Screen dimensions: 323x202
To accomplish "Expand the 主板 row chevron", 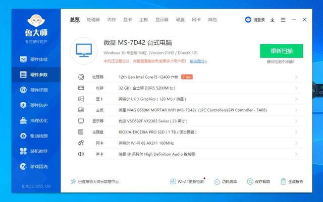I will pos(296,110).
